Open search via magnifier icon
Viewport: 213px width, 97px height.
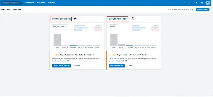pyautogui.click(x=190, y=3)
